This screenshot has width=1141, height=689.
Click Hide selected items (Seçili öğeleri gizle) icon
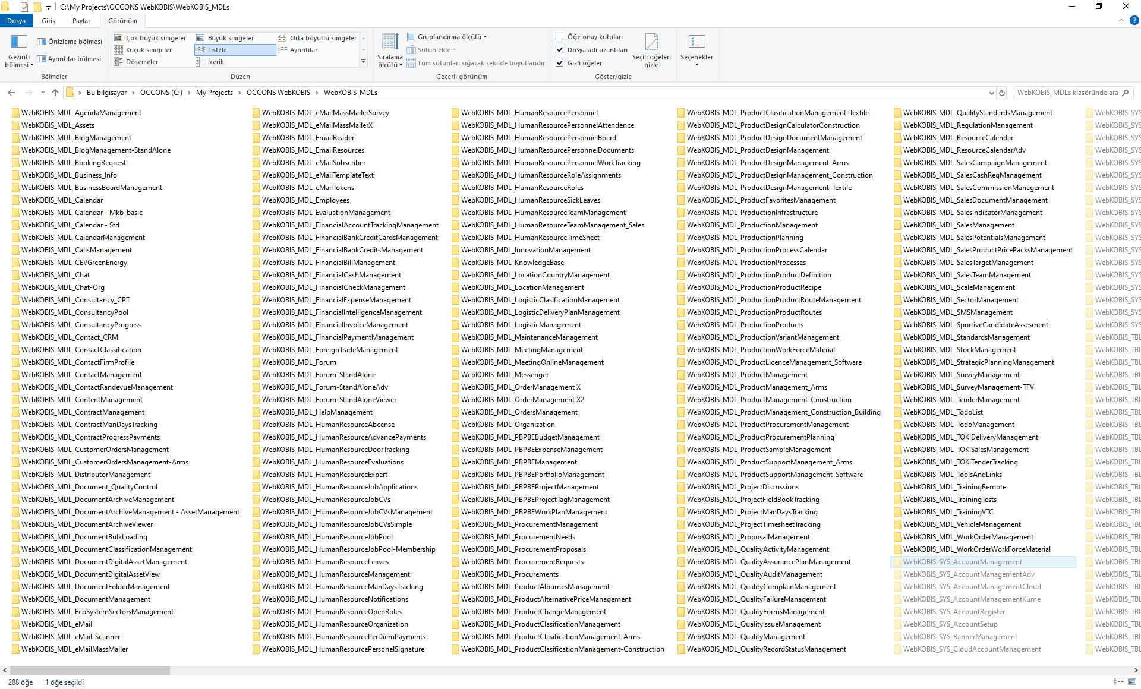tap(651, 43)
